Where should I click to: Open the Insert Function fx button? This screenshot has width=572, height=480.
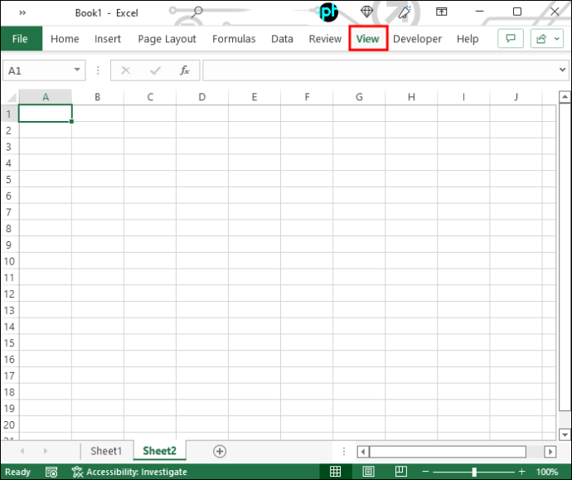coord(185,70)
